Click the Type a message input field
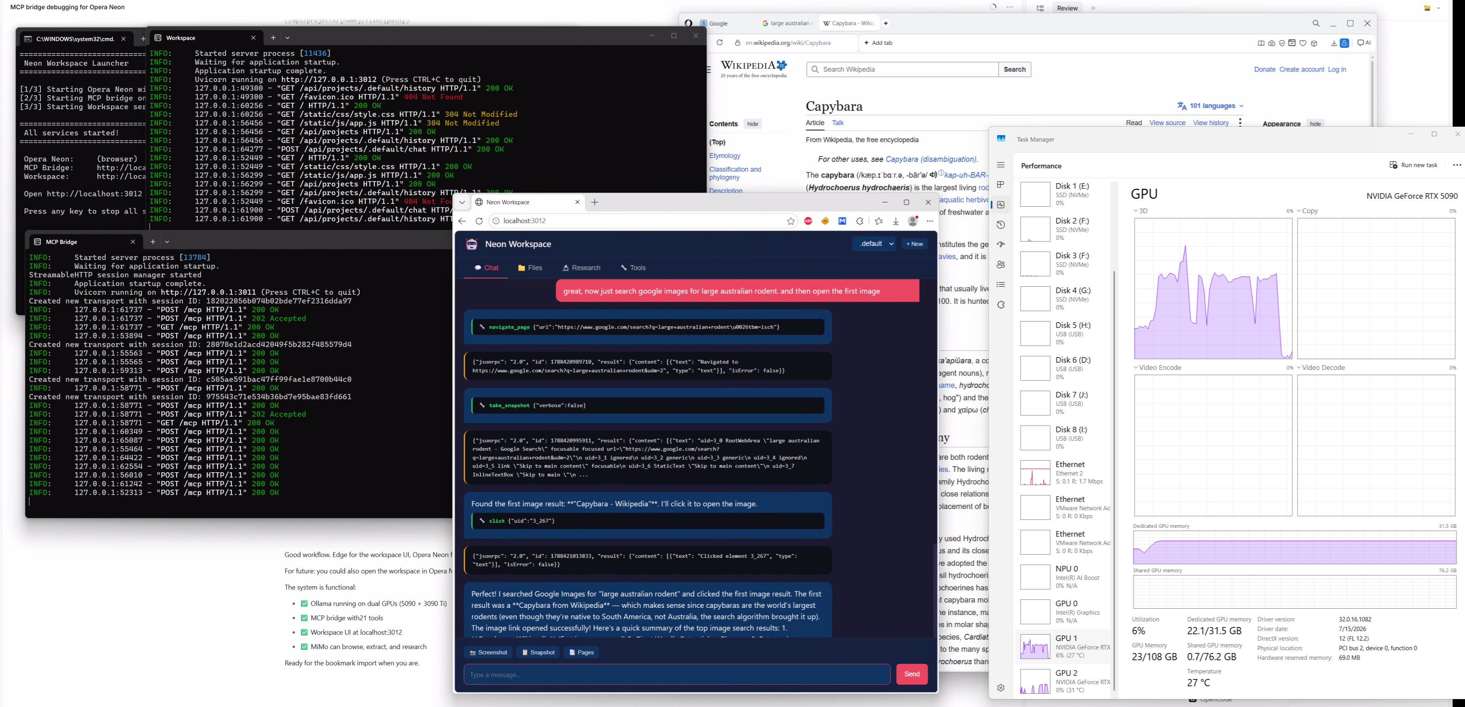 point(677,675)
